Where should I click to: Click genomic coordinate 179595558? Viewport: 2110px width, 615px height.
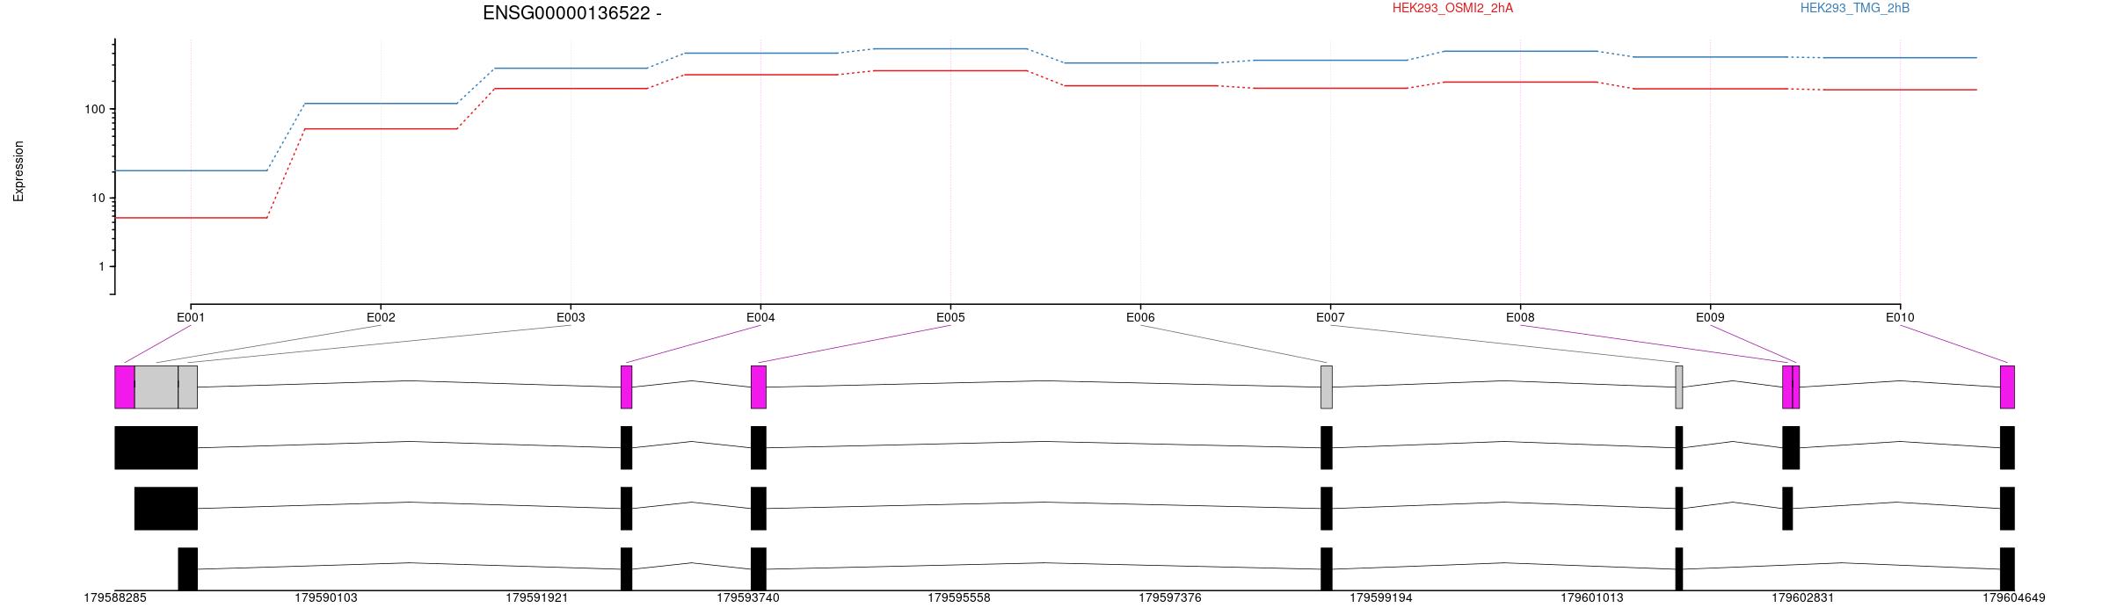click(x=959, y=598)
